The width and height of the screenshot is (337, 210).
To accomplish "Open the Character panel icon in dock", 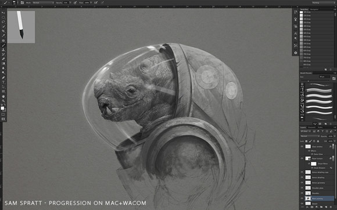I will [x=296, y=33].
